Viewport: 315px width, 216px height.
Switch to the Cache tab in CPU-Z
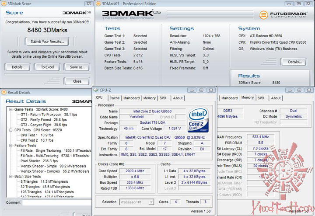(115, 98)
